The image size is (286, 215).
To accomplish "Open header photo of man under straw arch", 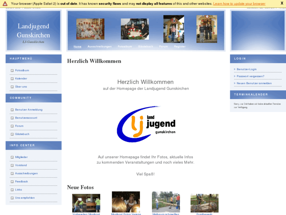I will [x=173, y=29].
